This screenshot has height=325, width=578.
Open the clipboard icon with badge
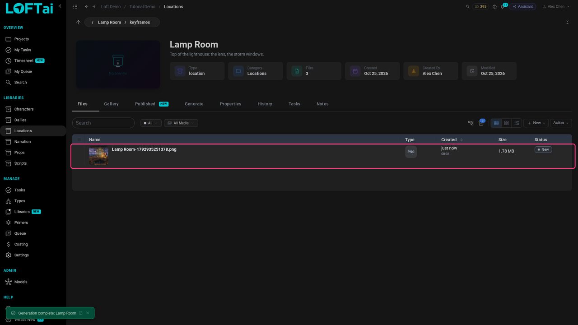click(481, 123)
